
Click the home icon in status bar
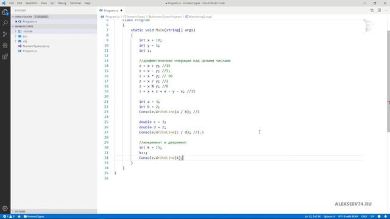[x=19, y=217]
